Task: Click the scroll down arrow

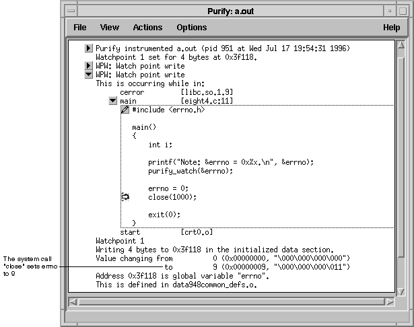Action: pos(401,291)
